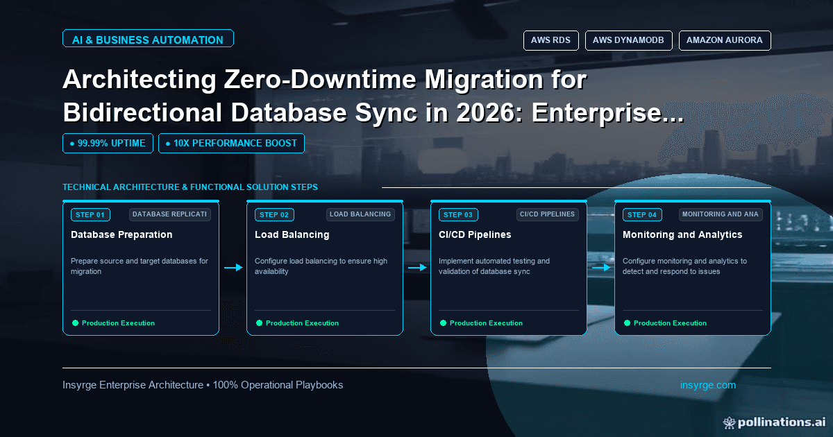Viewport: 833px width, 437px height.
Task: Click the pollinations.ai logo icon
Action: 729,422
